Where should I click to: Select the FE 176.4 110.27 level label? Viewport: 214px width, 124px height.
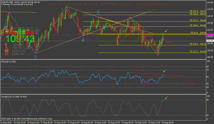198,11
